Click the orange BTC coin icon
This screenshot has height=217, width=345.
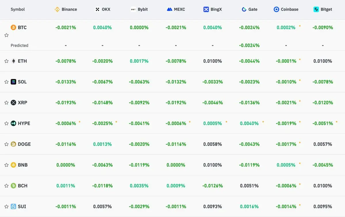(x=14, y=27)
